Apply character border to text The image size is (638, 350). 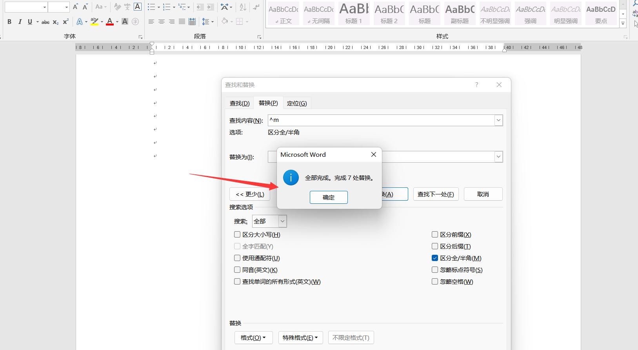tap(138, 7)
